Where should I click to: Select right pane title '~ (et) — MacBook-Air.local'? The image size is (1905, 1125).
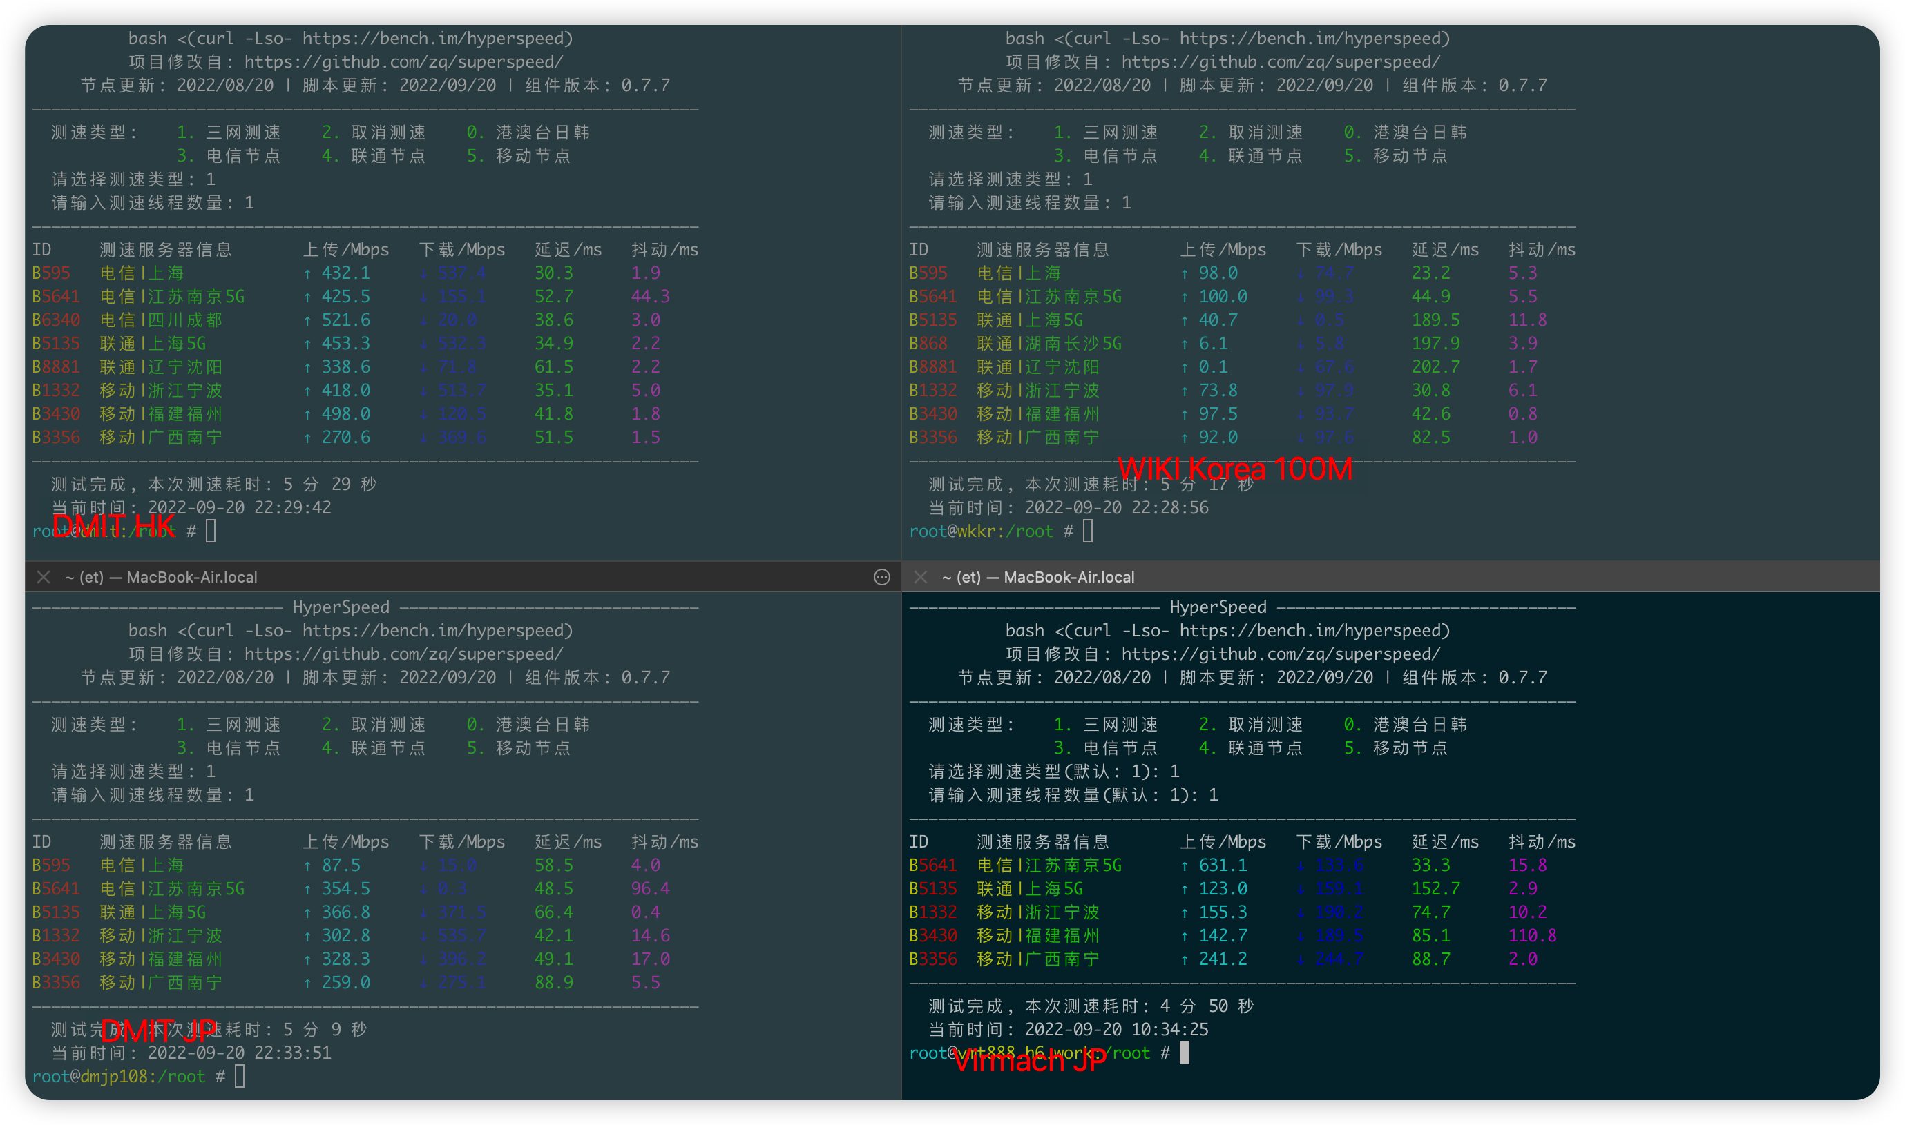1038,577
